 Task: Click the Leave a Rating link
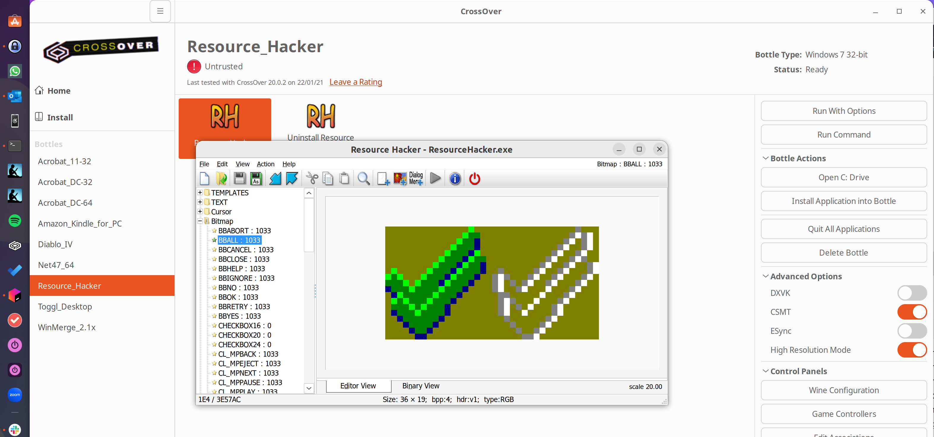pyautogui.click(x=356, y=82)
